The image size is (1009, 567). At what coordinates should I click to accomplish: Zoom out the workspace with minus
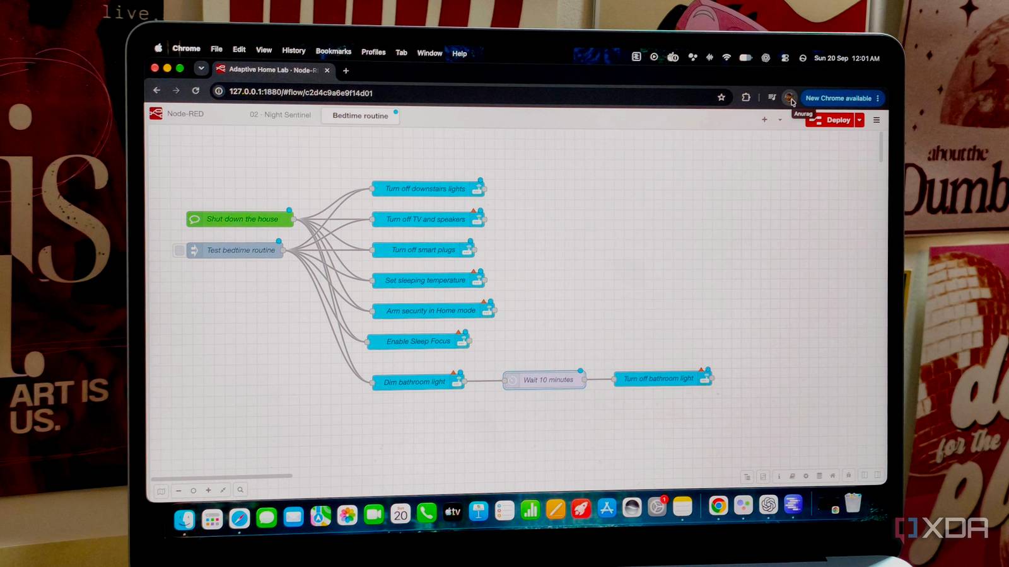pos(178,490)
